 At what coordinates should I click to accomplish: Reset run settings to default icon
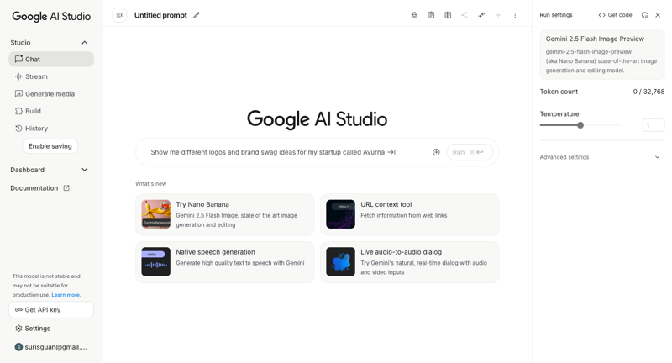[644, 15]
